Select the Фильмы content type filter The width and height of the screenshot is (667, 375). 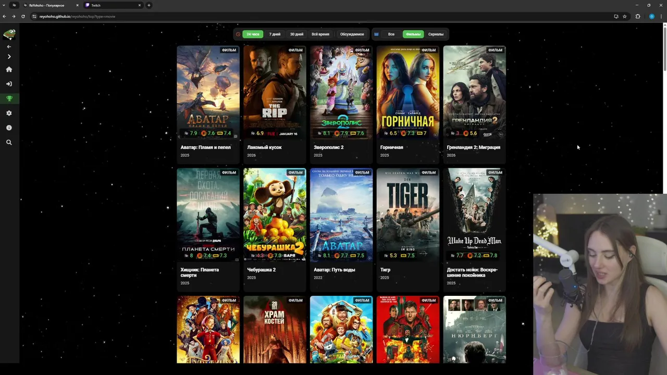pyautogui.click(x=413, y=34)
